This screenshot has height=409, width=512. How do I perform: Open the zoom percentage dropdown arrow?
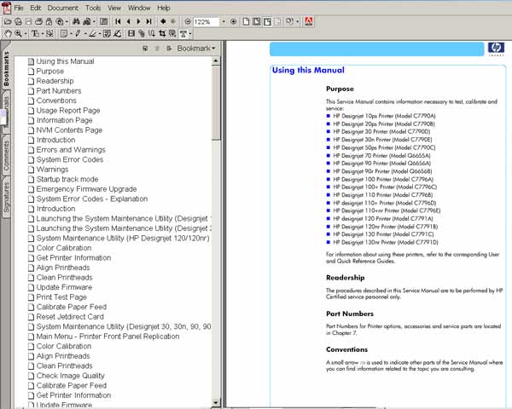[224, 22]
